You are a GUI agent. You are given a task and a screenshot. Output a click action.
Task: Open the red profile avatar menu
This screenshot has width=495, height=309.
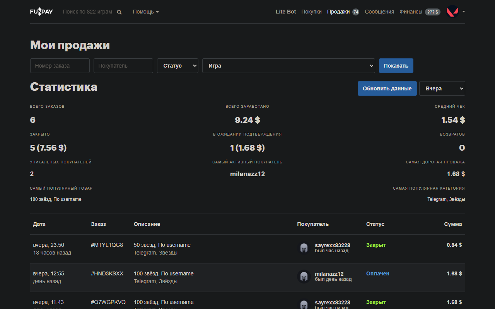(x=452, y=12)
